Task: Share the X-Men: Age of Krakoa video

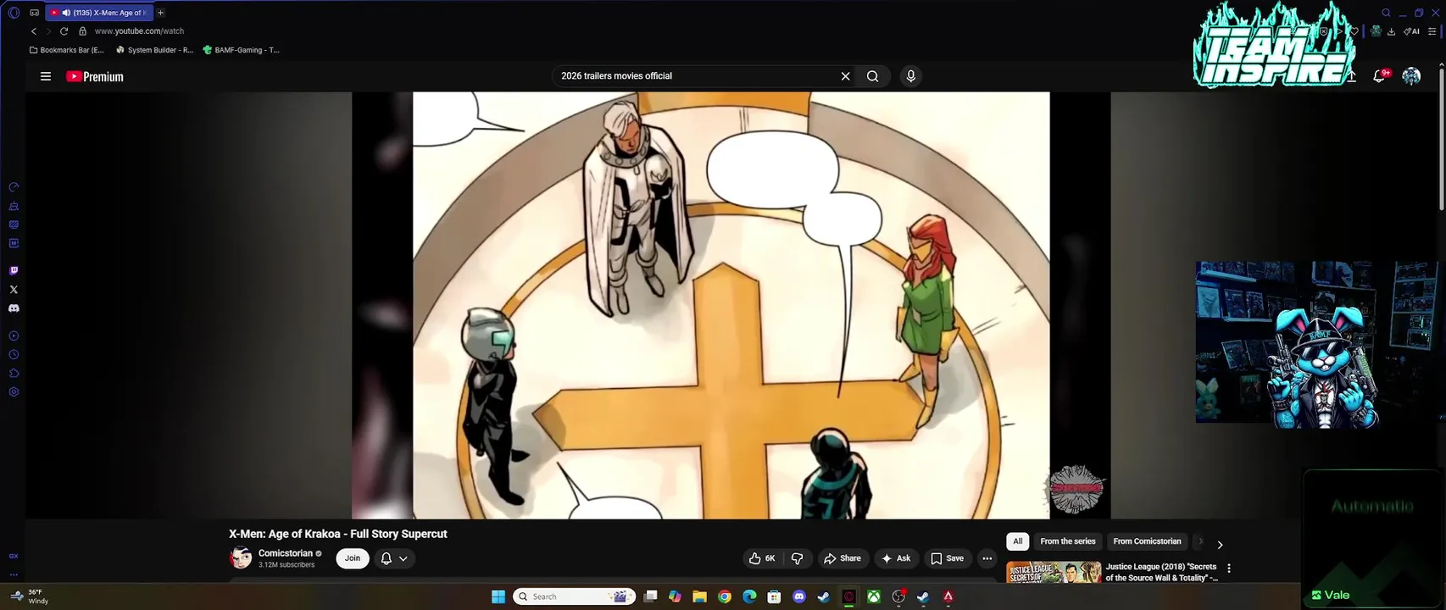Action: coord(842,558)
